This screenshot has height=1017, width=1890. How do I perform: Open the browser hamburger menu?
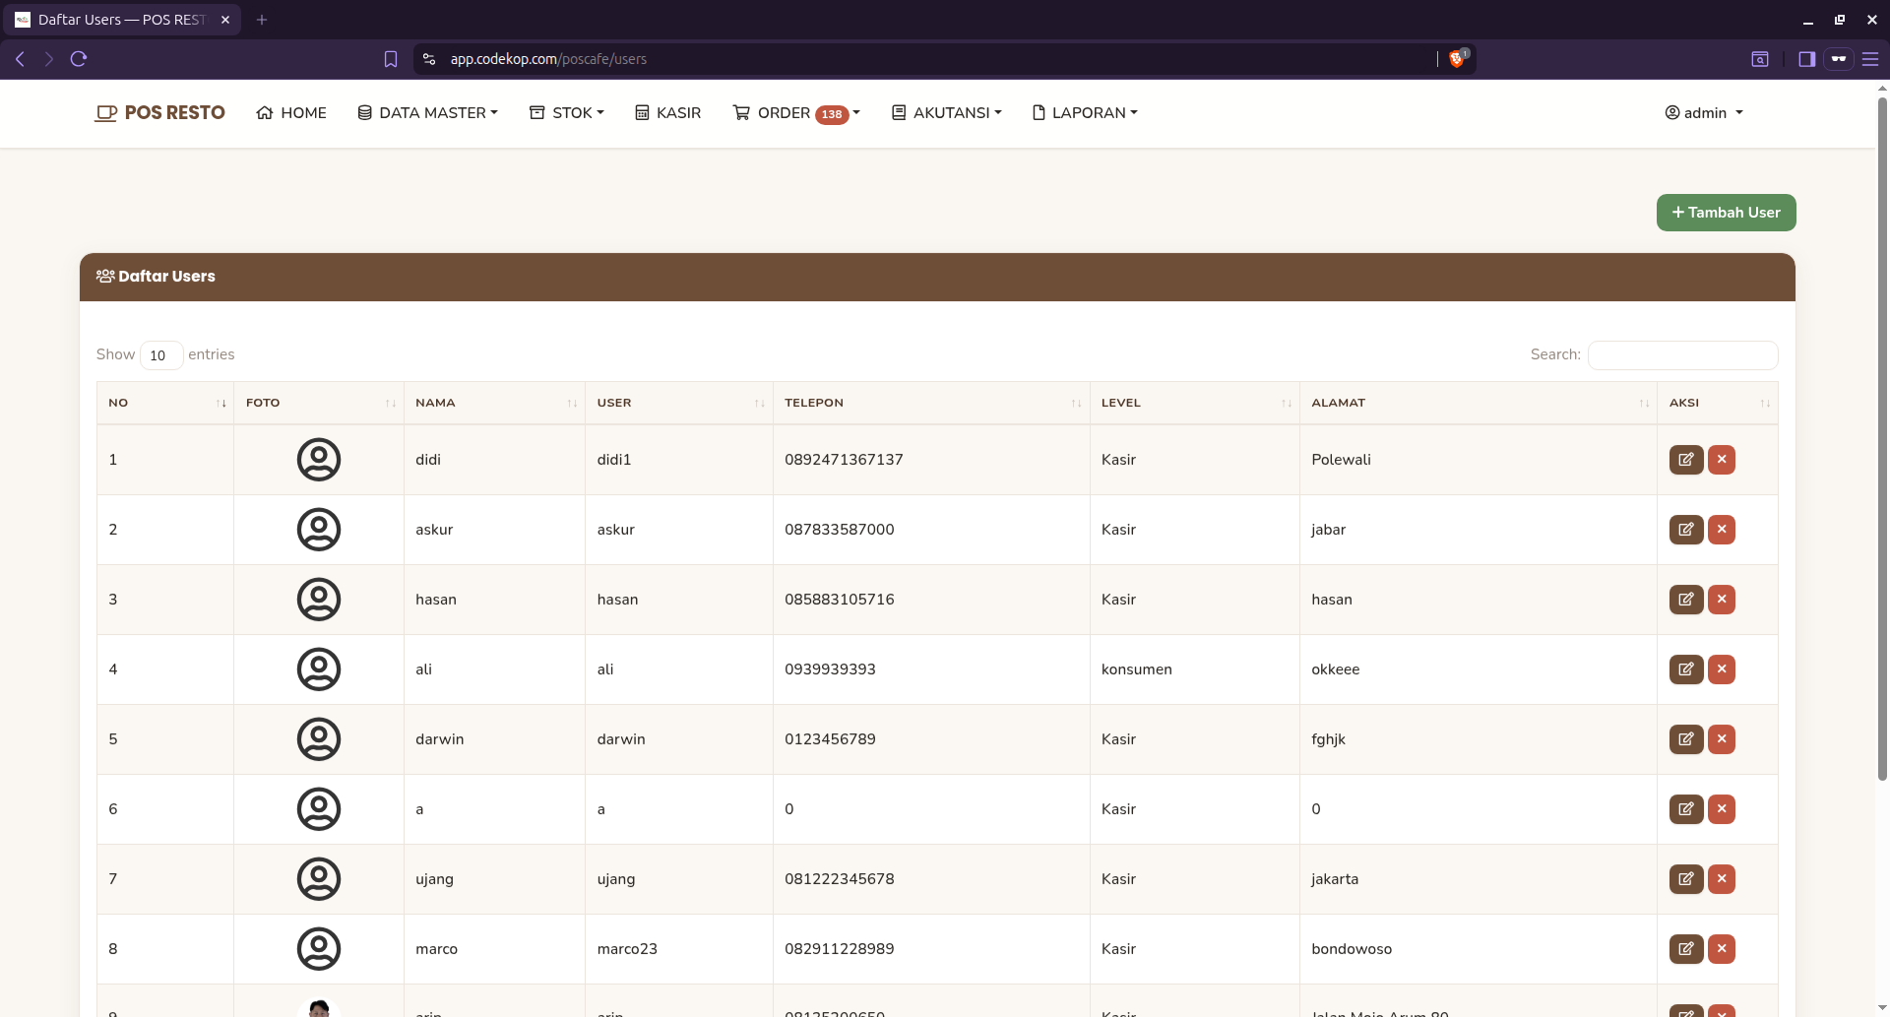tap(1870, 59)
